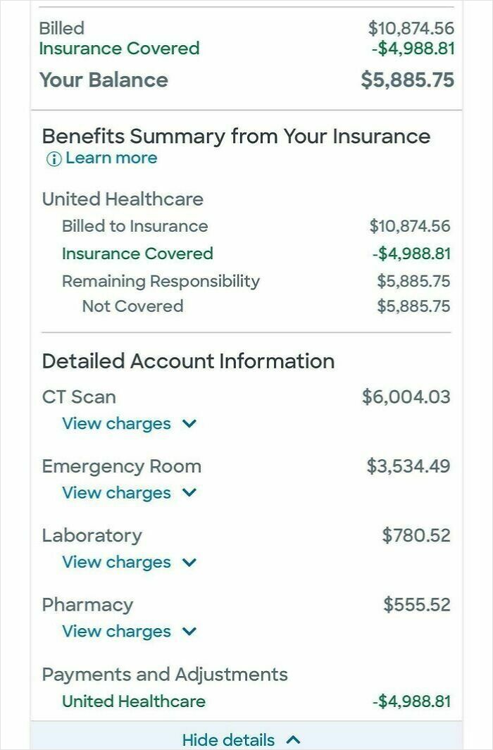Open the Learn more link
This screenshot has width=493, height=750.
113,158
